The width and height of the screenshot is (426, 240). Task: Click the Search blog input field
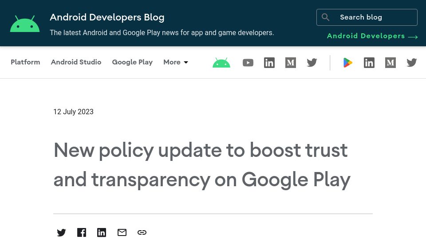point(367,17)
